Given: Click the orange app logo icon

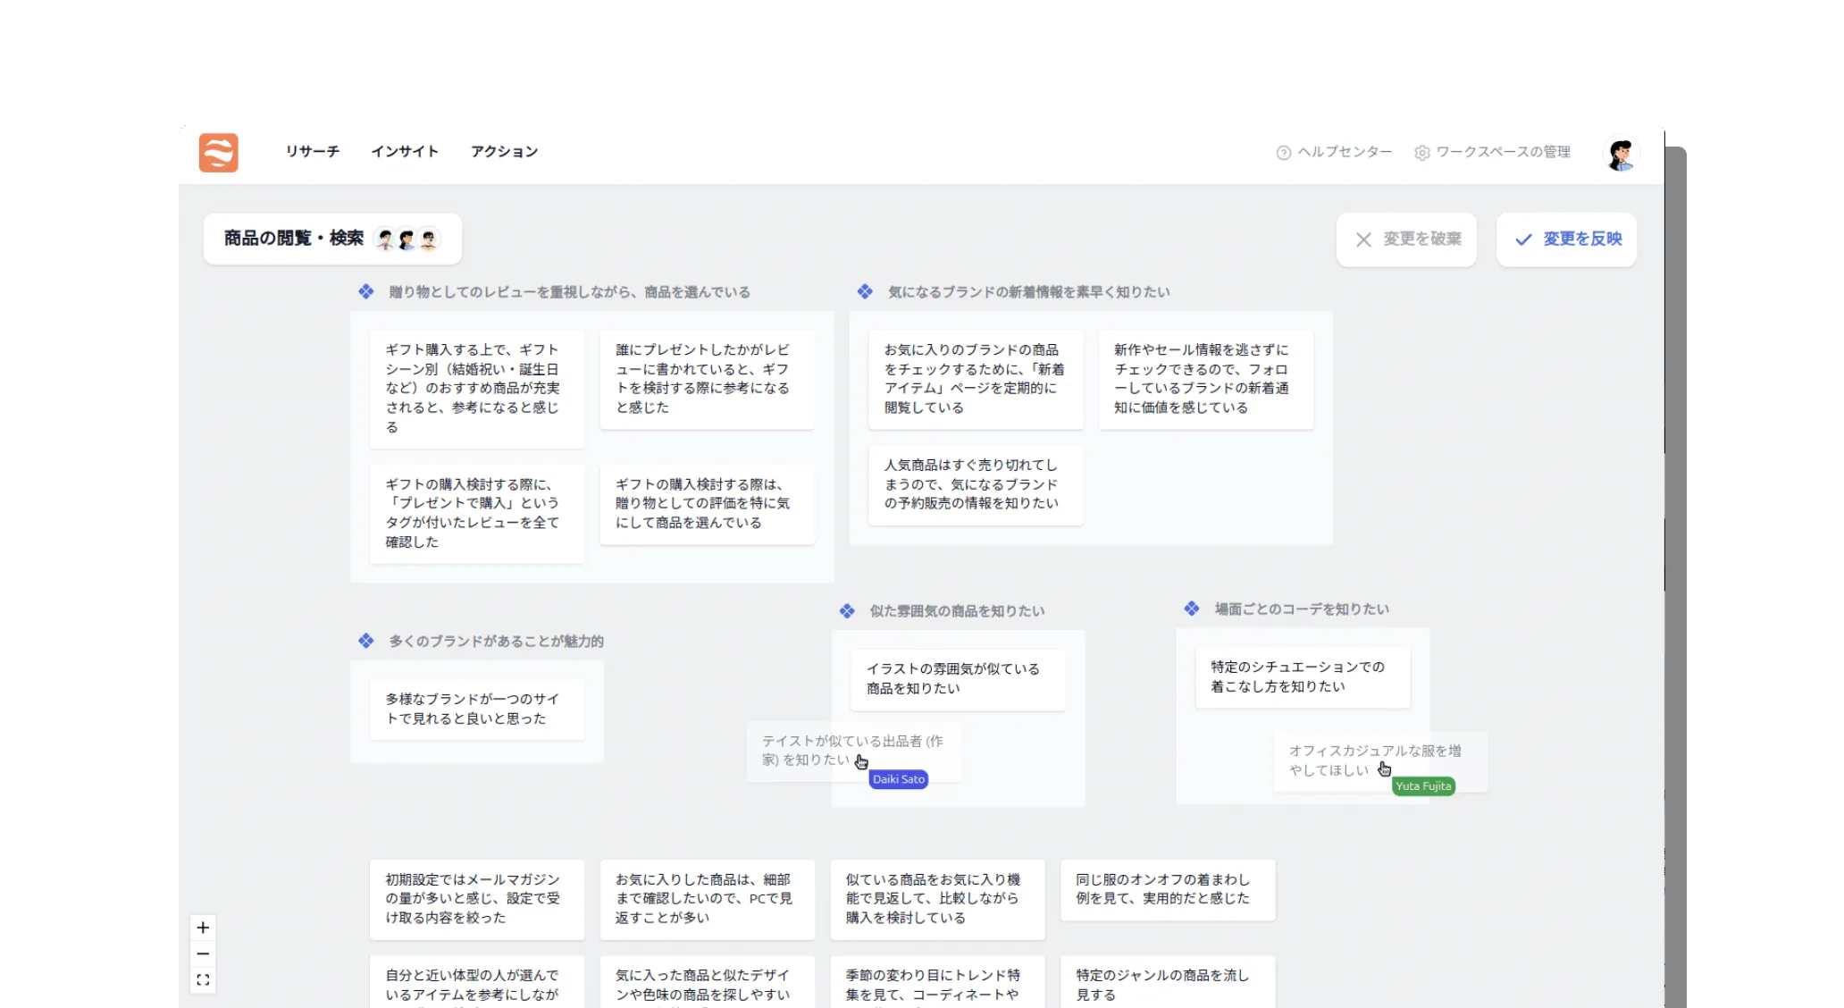Looking at the screenshot, I should pos(218,152).
